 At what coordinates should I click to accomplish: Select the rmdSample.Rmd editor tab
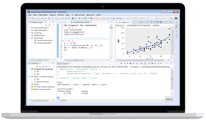point(81,22)
